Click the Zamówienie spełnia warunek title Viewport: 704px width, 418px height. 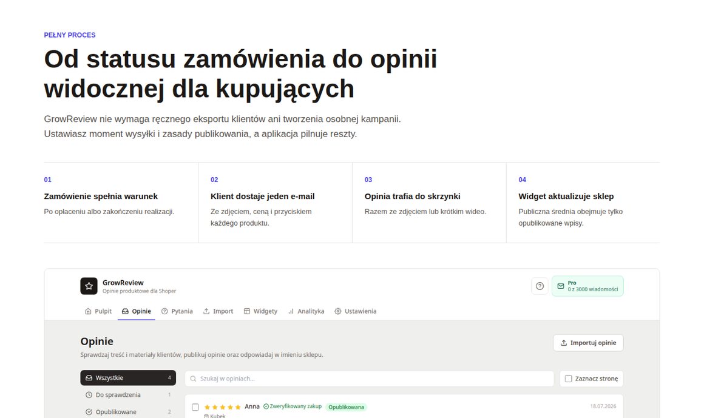(x=101, y=196)
